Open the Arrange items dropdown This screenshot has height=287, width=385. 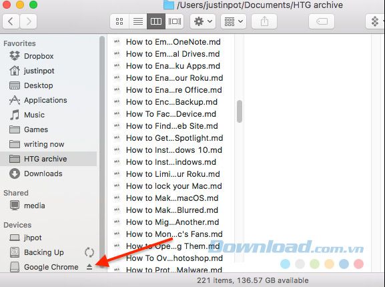tap(234, 21)
